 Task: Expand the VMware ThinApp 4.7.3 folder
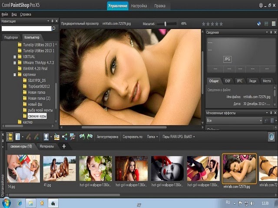pyautogui.click(x=15, y=63)
